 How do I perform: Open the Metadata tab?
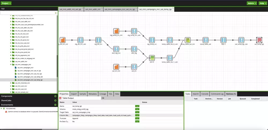(92, 94)
